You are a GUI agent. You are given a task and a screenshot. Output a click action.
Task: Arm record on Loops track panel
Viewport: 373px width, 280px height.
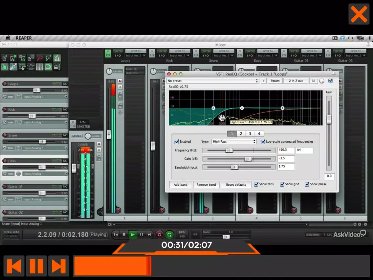click(5, 84)
